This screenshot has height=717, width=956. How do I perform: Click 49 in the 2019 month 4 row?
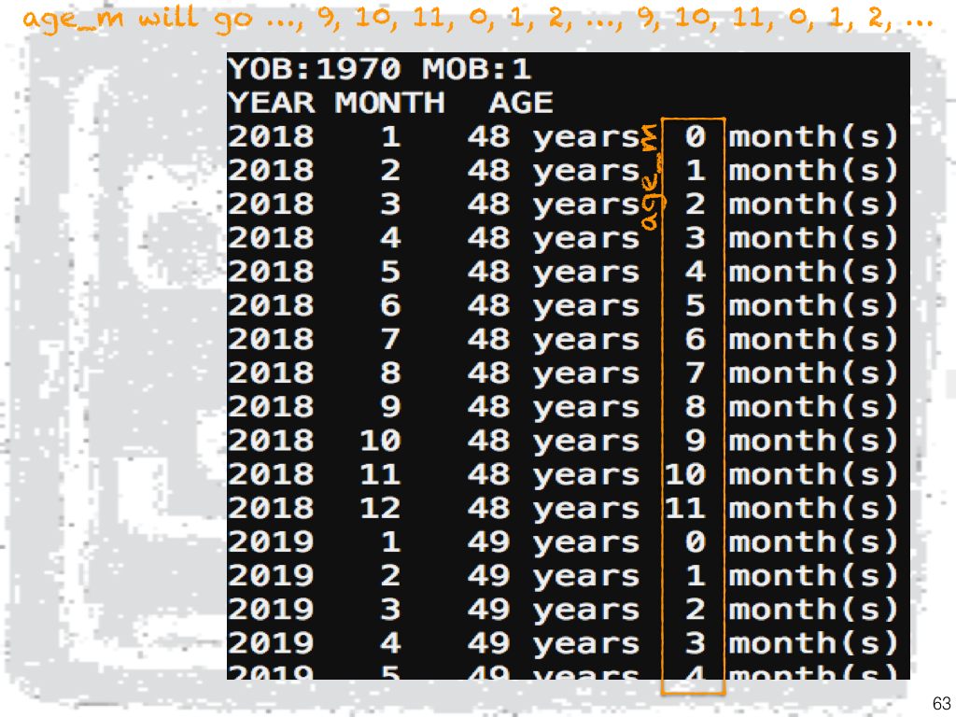point(488,643)
